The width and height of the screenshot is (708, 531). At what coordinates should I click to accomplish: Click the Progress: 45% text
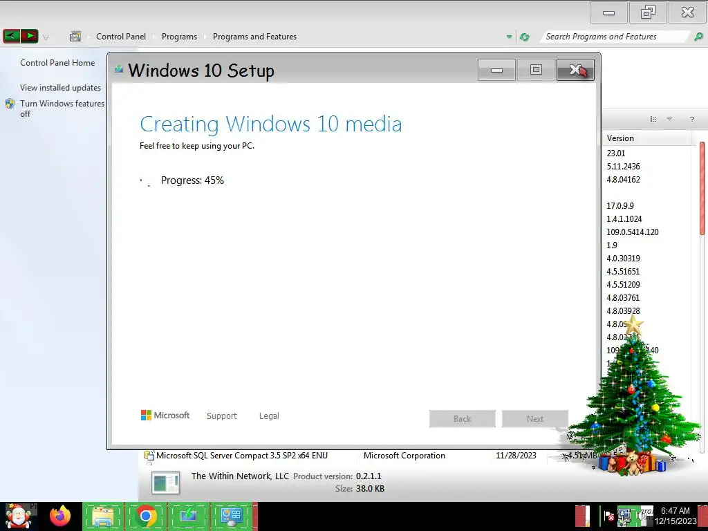(192, 180)
